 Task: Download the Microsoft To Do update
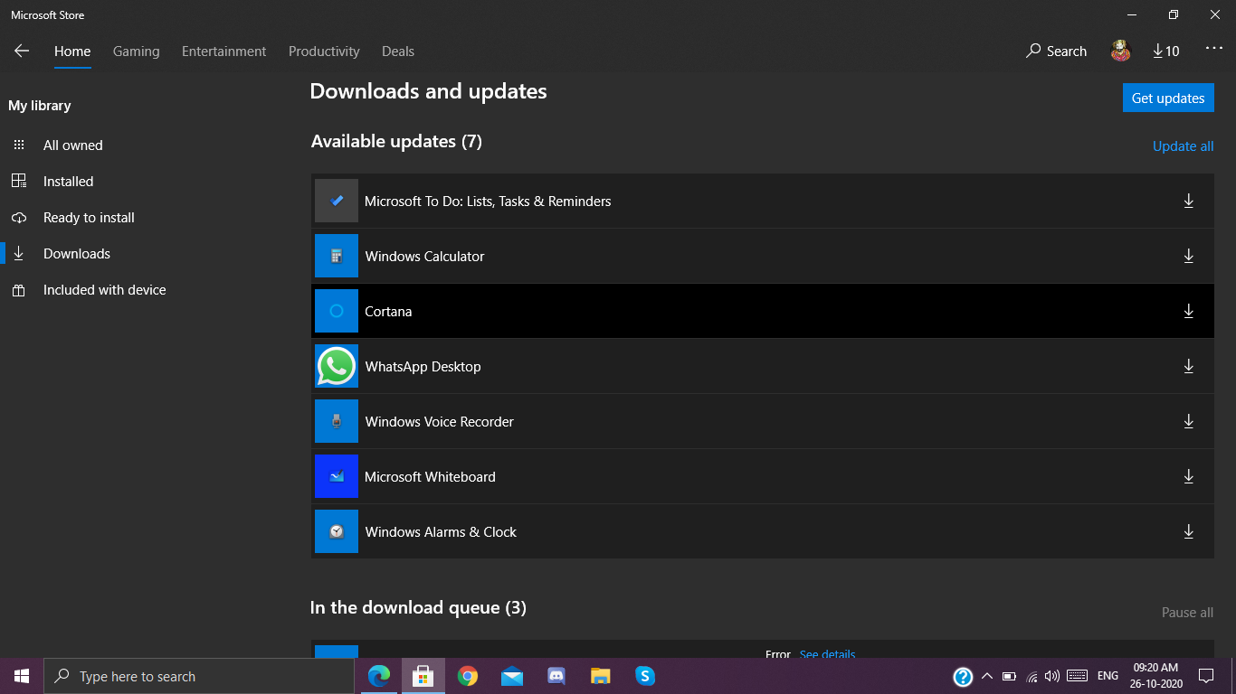pyautogui.click(x=1189, y=201)
